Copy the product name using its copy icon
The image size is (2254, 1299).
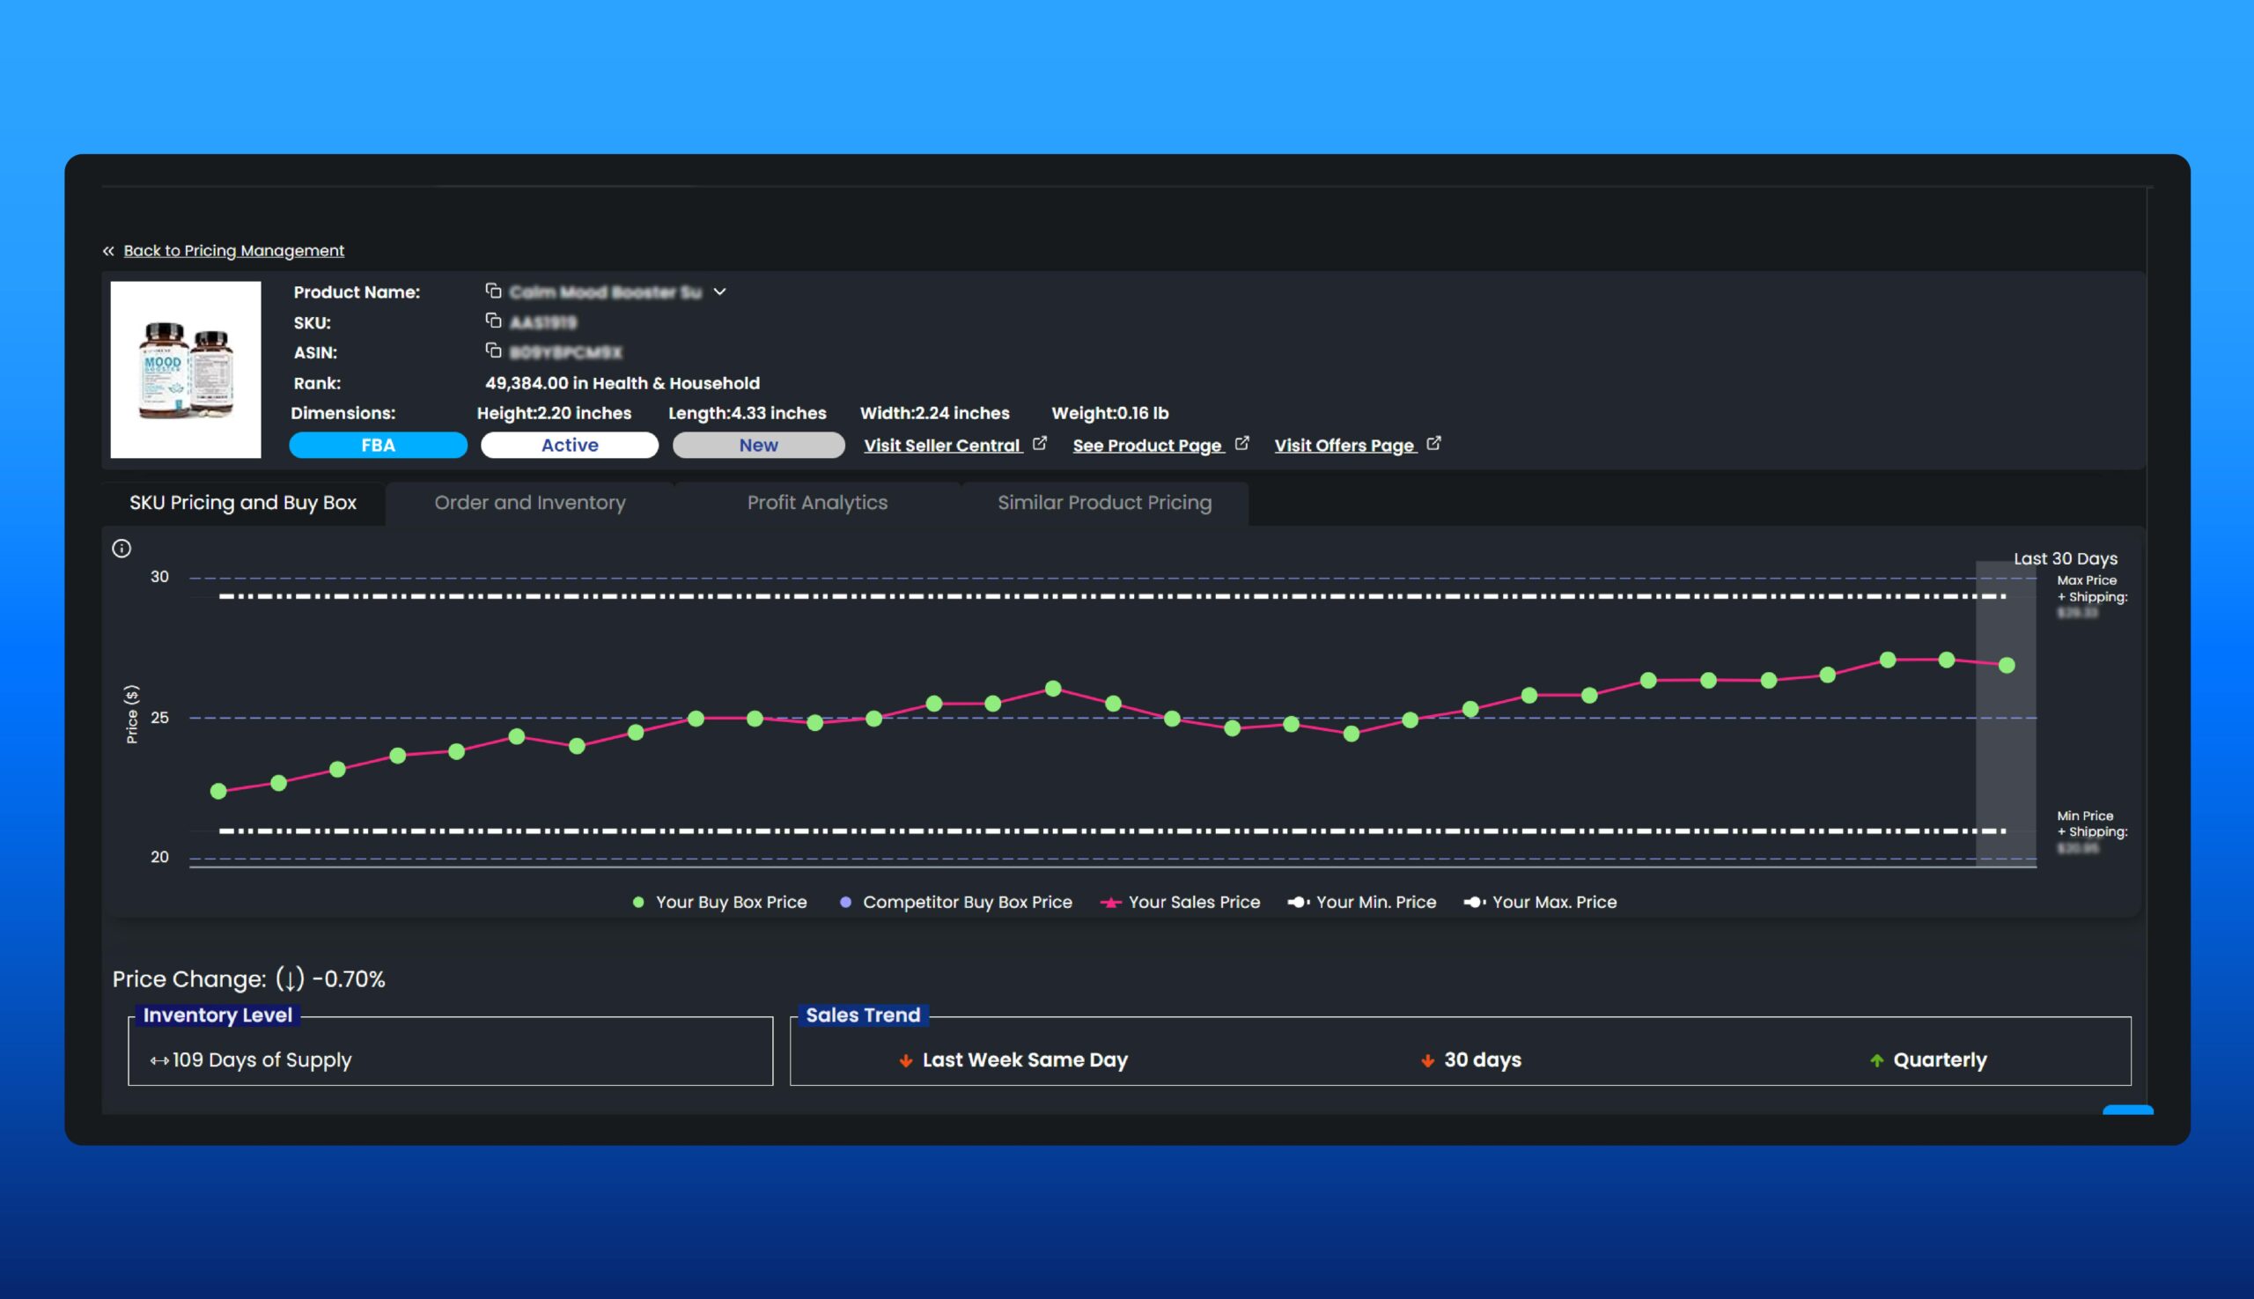tap(493, 291)
